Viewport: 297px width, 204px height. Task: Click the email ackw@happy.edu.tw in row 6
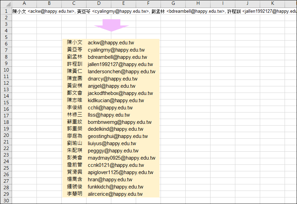(x=111, y=43)
